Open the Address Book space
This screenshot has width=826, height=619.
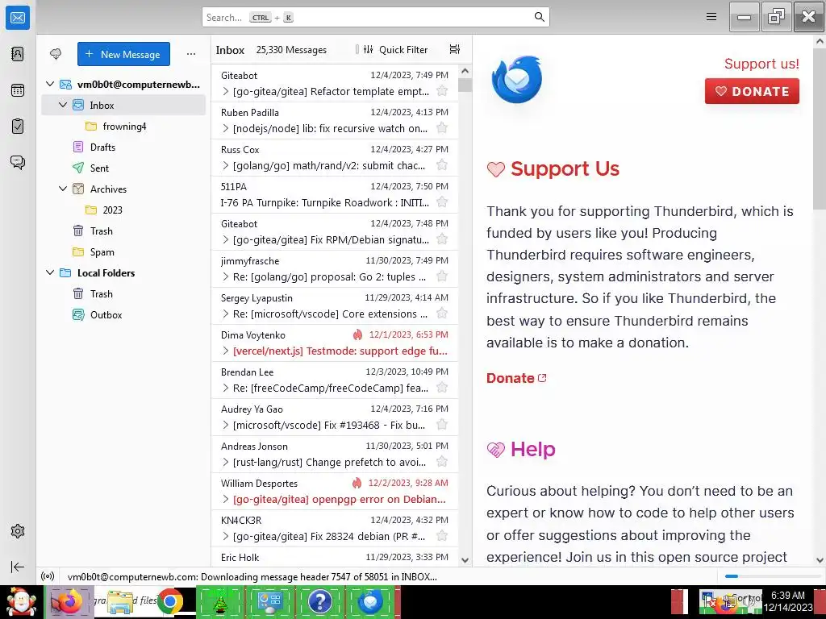click(18, 54)
